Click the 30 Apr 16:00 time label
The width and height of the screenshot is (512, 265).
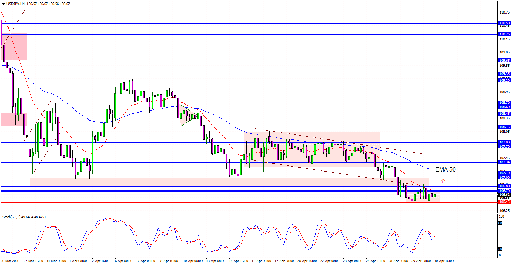point(444,261)
